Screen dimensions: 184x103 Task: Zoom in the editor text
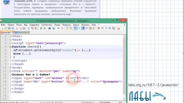coord(58,28)
